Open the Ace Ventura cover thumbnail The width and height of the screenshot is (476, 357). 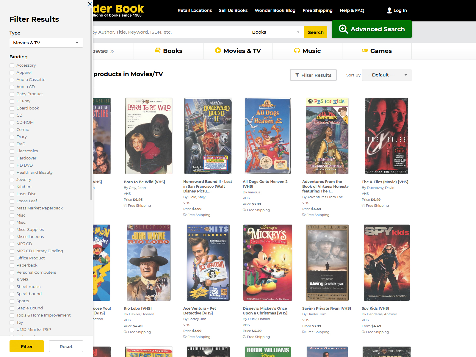[208, 263]
